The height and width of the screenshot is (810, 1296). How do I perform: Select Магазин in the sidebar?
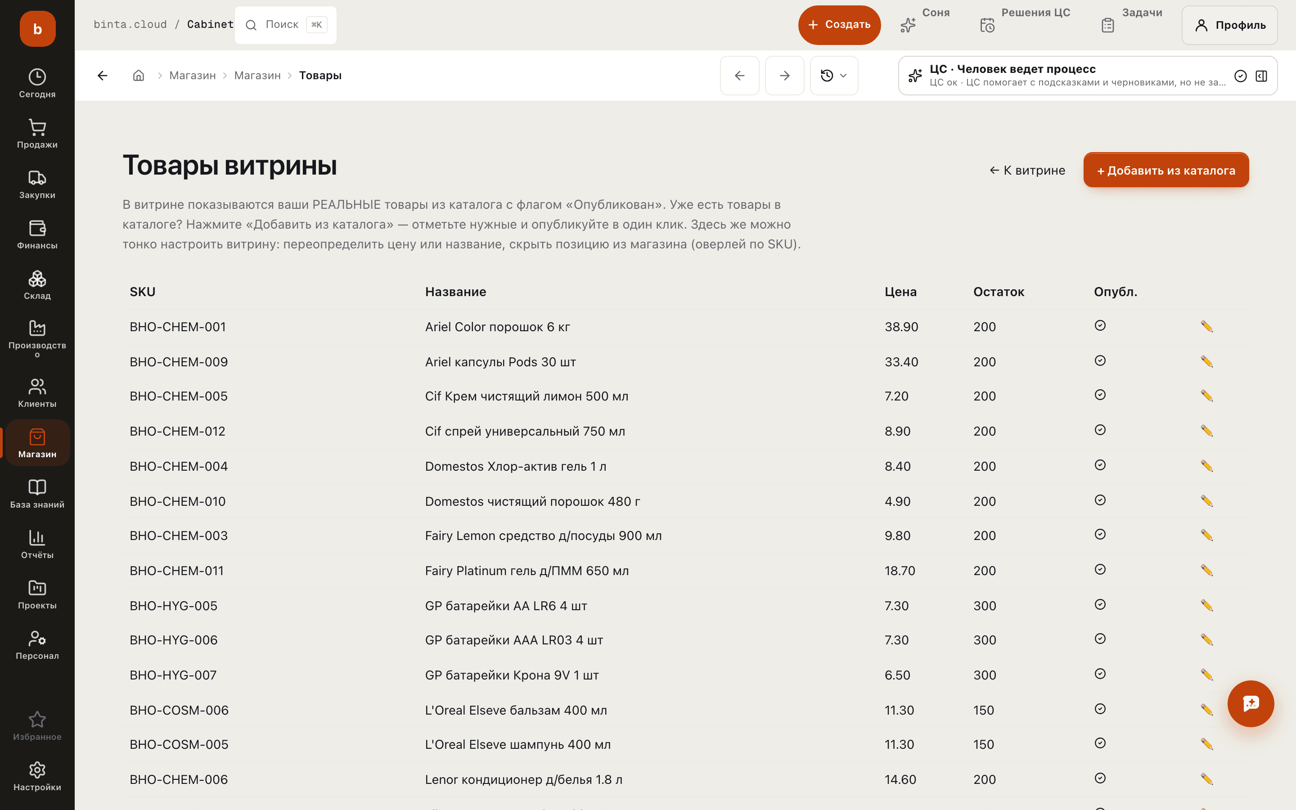[37, 443]
